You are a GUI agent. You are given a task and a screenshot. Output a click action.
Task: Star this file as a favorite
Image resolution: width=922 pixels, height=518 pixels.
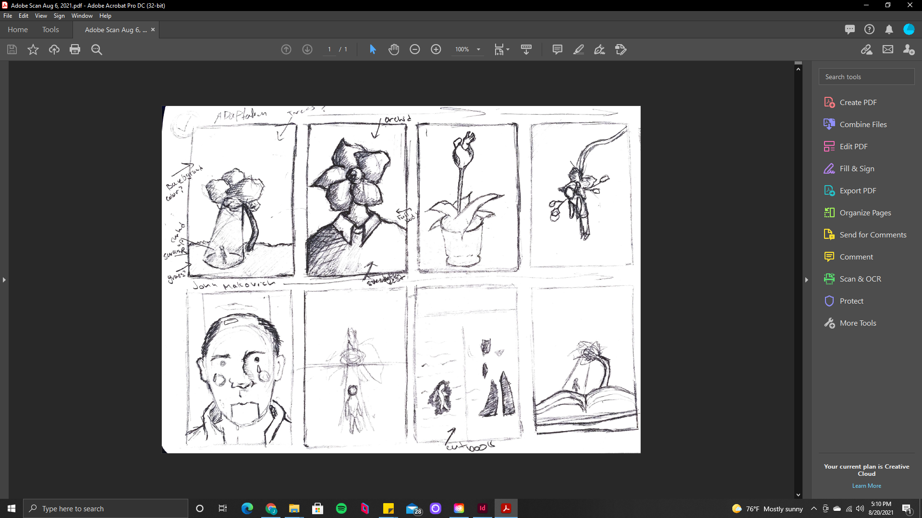[33, 49]
